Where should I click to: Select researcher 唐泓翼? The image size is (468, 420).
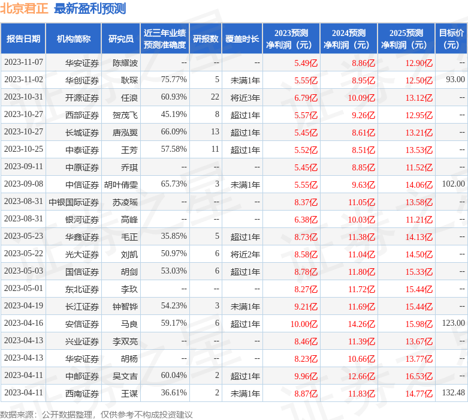[125, 132]
